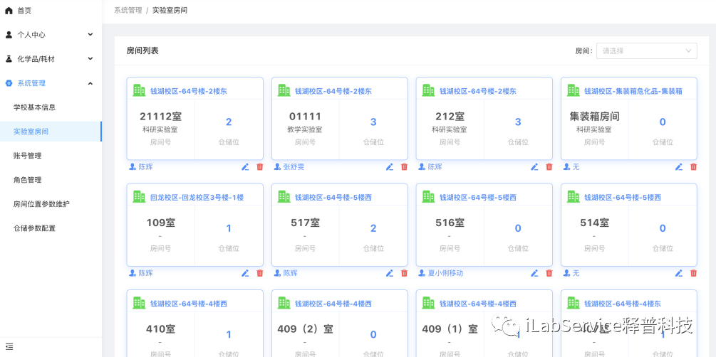
Task: Click storage count 1 on 109室 card
Action: pos(229,228)
